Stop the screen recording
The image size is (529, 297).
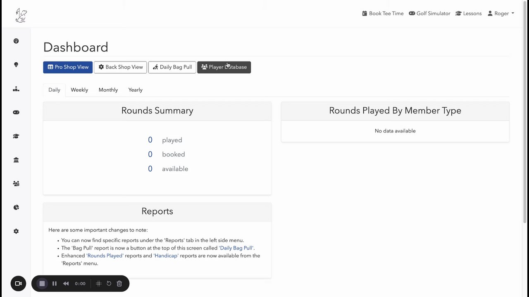coord(42,283)
